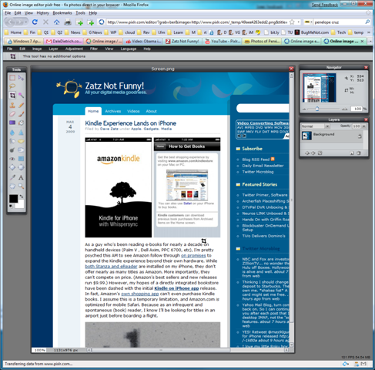Image resolution: width=375 pixels, height=370 pixels.
Task: Reset to default black and white colors
Action: [x=11, y=206]
